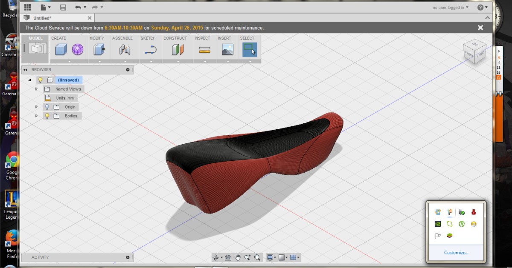The image size is (512, 268).
Task: Click the Insert image icon under INSERT
Action: tap(227, 50)
